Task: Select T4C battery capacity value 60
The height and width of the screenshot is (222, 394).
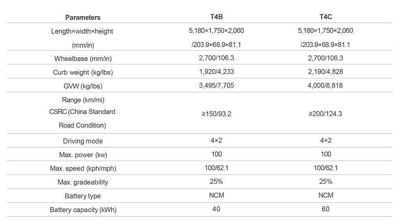Action: point(326,210)
